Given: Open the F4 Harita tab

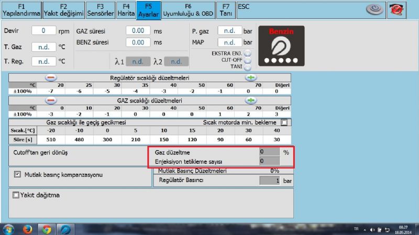Looking at the screenshot, I should 126,10.
